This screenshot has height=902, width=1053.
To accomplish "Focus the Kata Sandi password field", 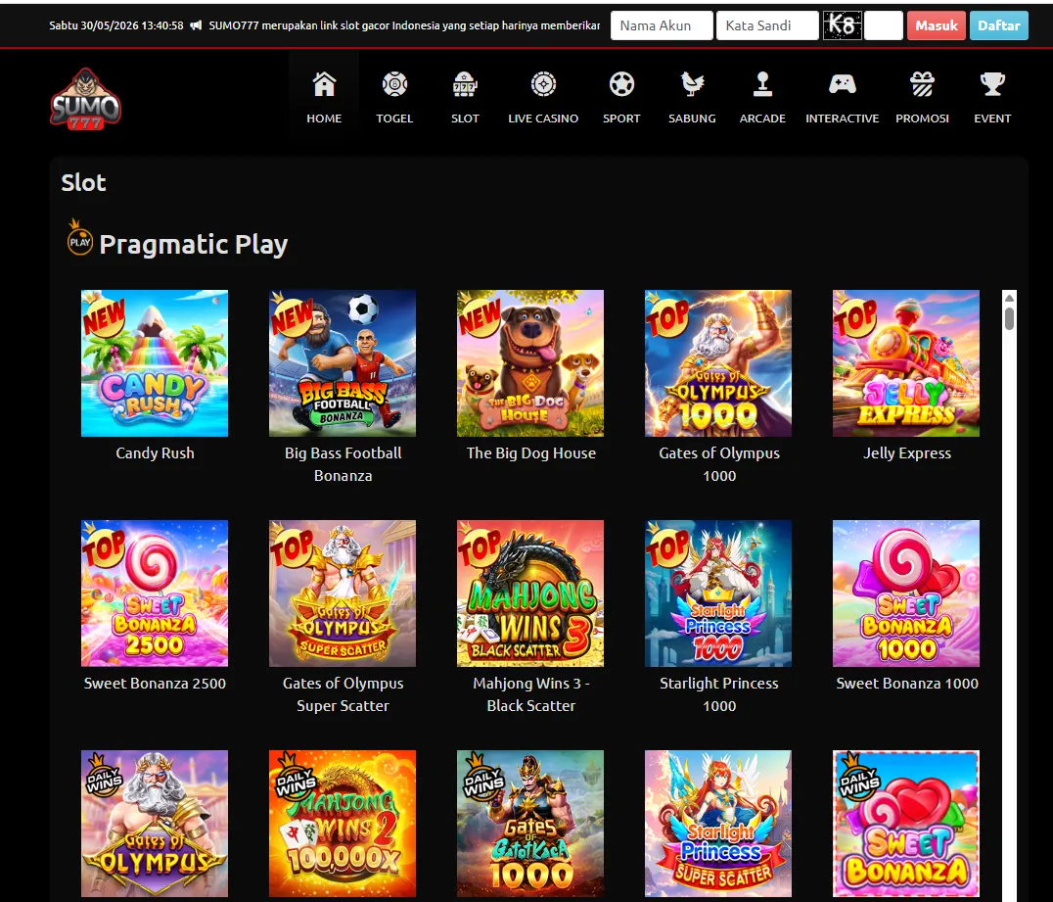I will tap(767, 25).
